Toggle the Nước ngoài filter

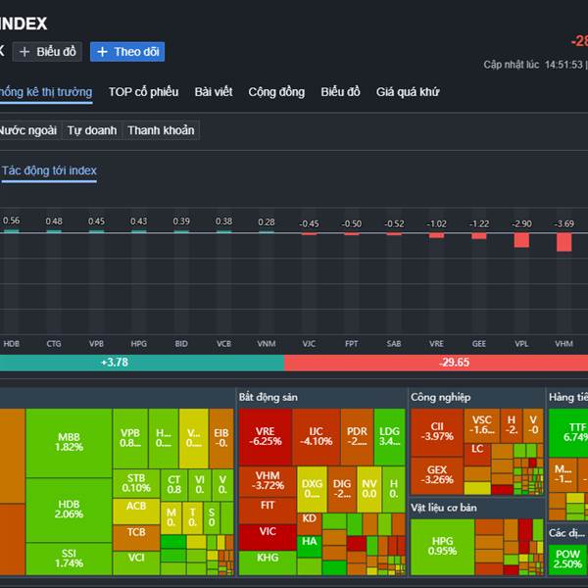[x=27, y=130]
